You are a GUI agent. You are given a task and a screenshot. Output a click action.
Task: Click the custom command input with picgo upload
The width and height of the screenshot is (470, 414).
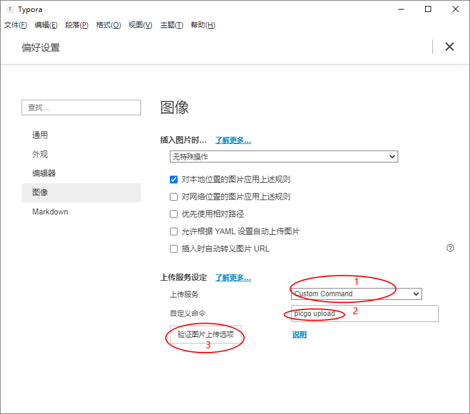pyautogui.click(x=365, y=314)
